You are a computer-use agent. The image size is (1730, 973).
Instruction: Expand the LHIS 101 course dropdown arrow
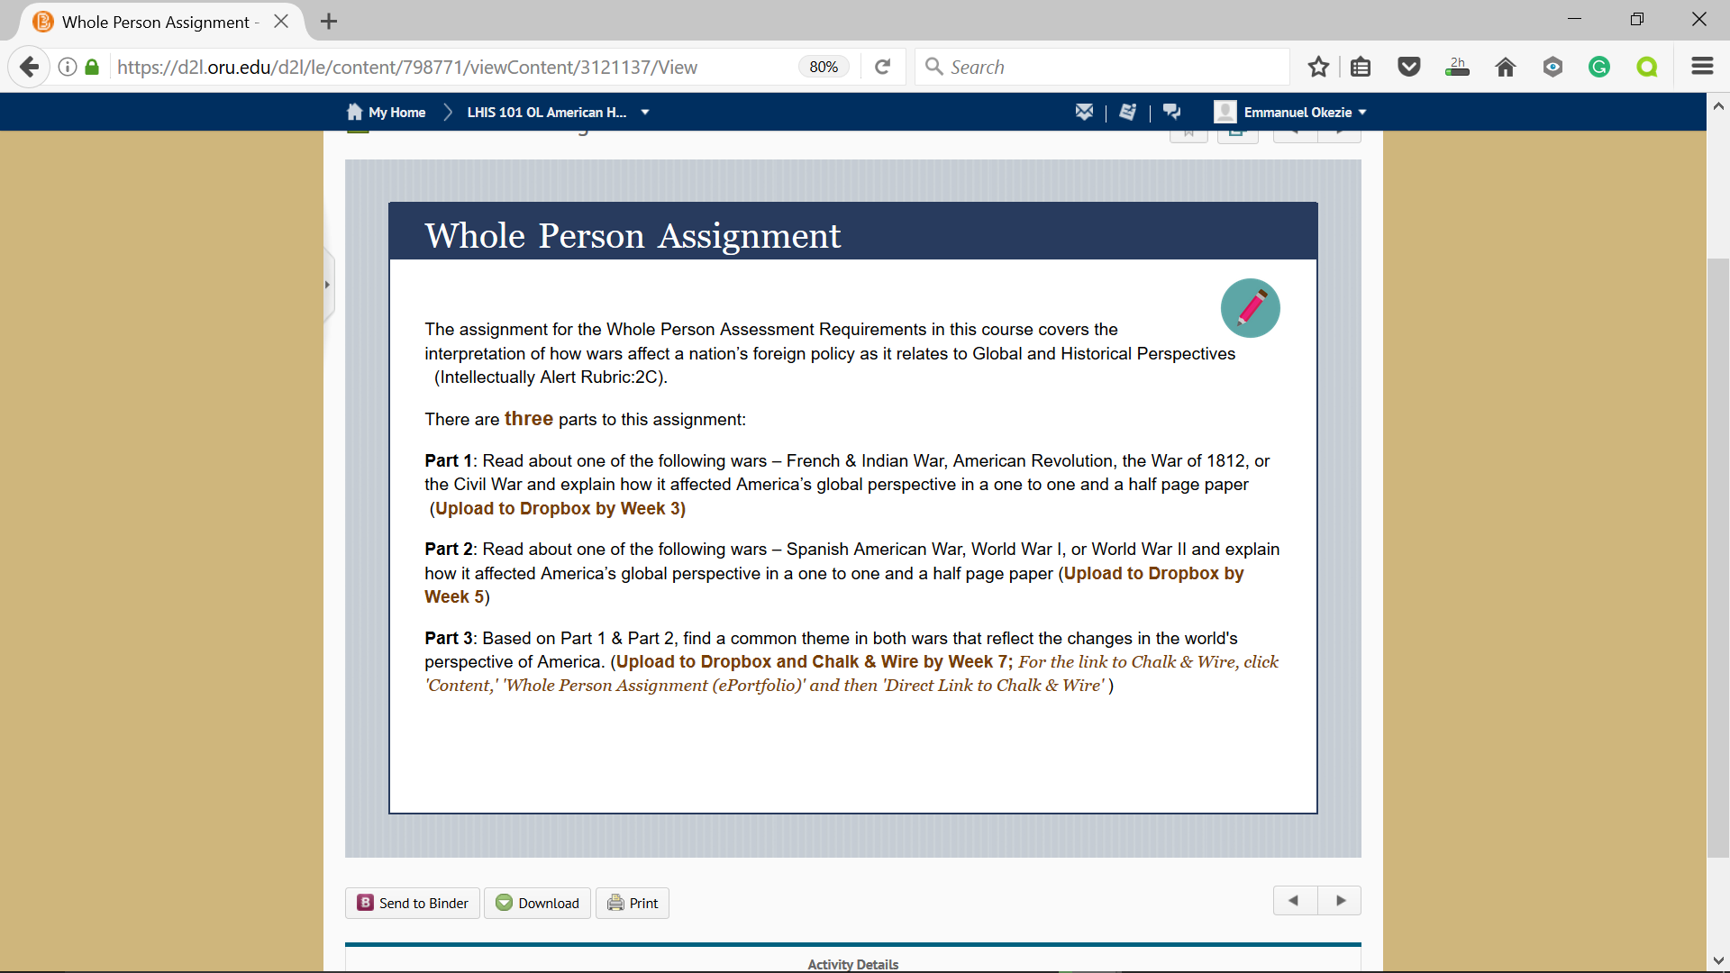point(645,112)
